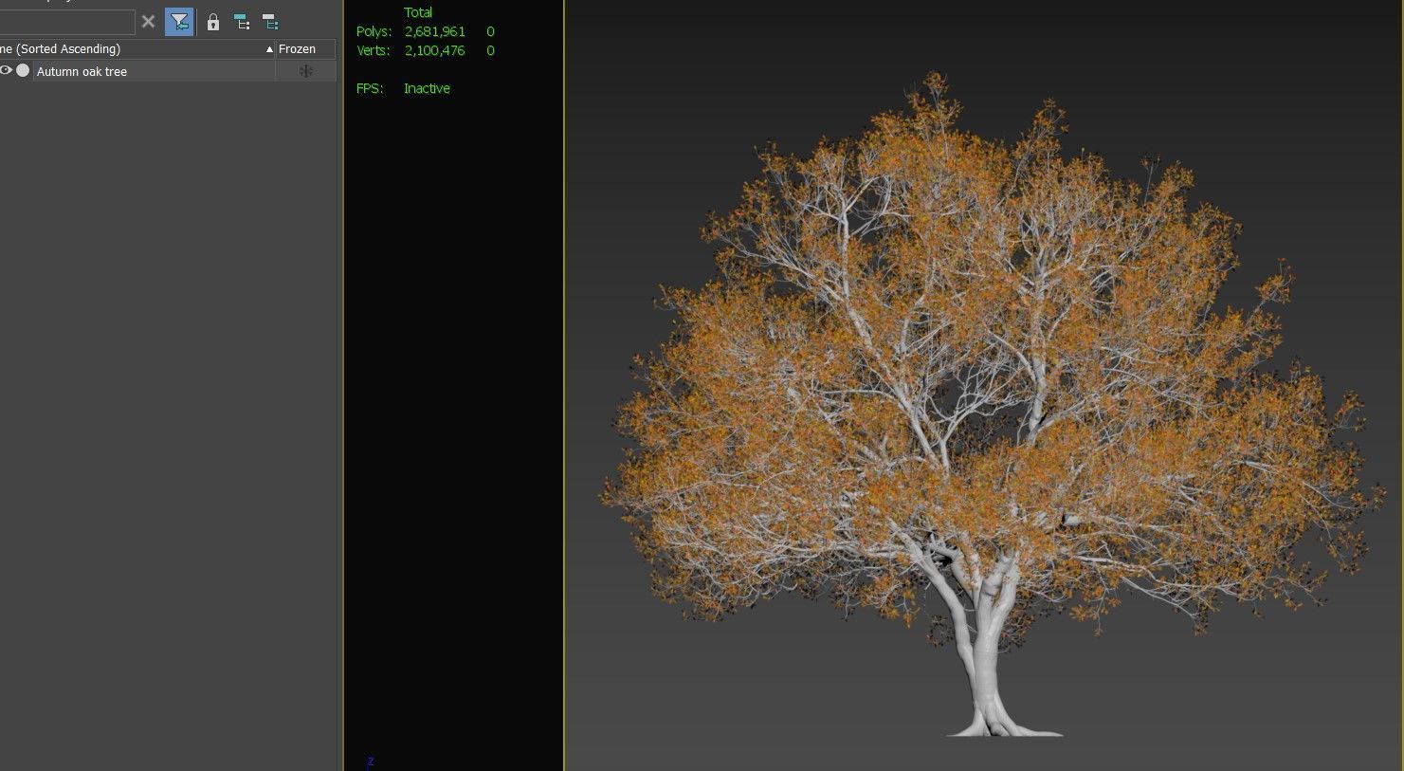The width and height of the screenshot is (1404, 771).
Task: Sort by Name (Sorted Ascending) column header
Action: 137,48
